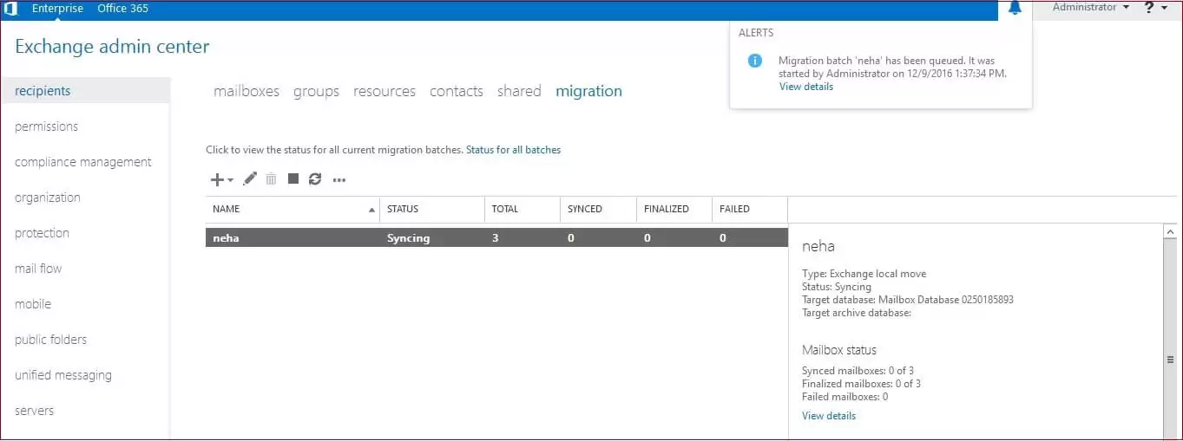The image size is (1183, 441).
Task: Click View details in the alert popup
Action: tap(805, 87)
